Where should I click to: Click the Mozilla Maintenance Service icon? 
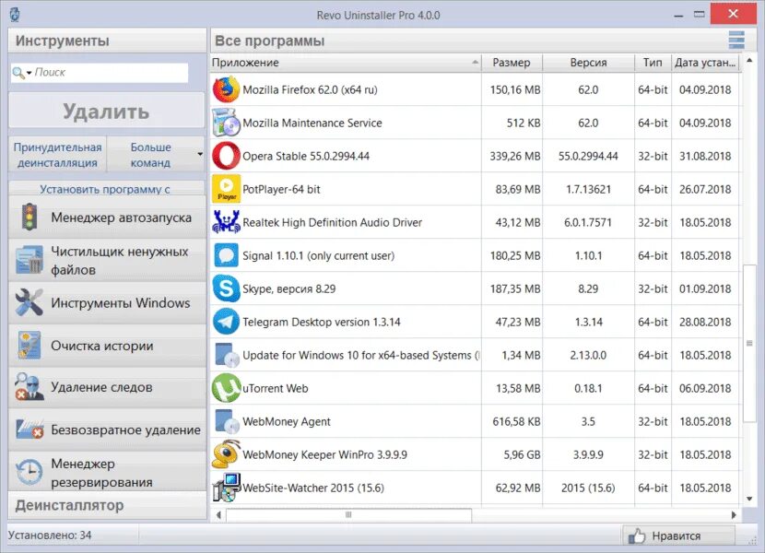click(x=226, y=123)
